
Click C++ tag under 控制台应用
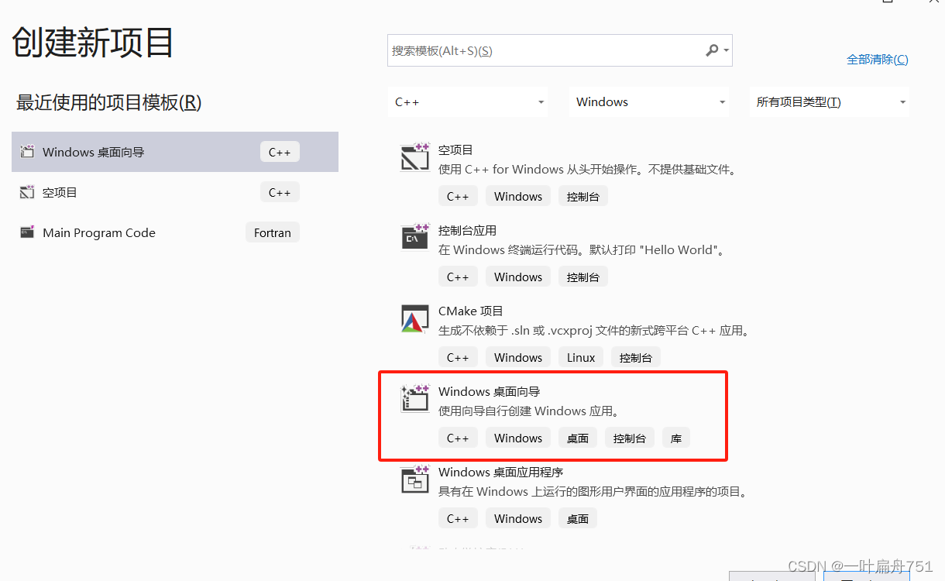coord(458,277)
